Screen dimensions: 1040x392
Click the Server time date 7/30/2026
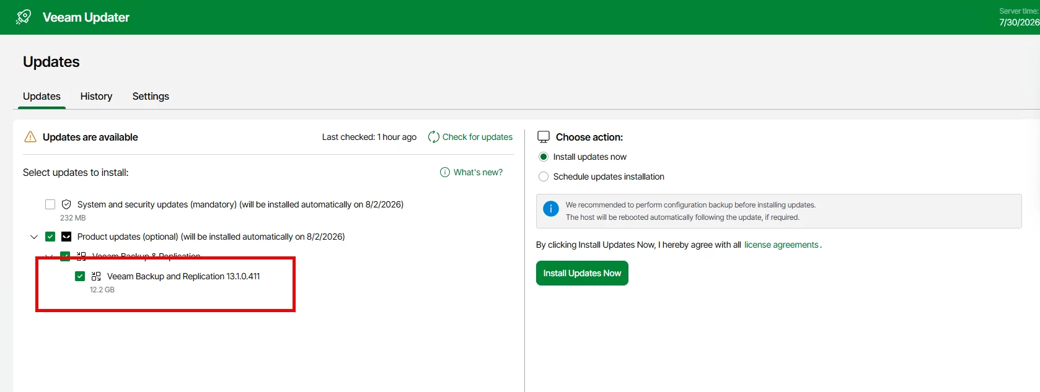pos(1019,22)
